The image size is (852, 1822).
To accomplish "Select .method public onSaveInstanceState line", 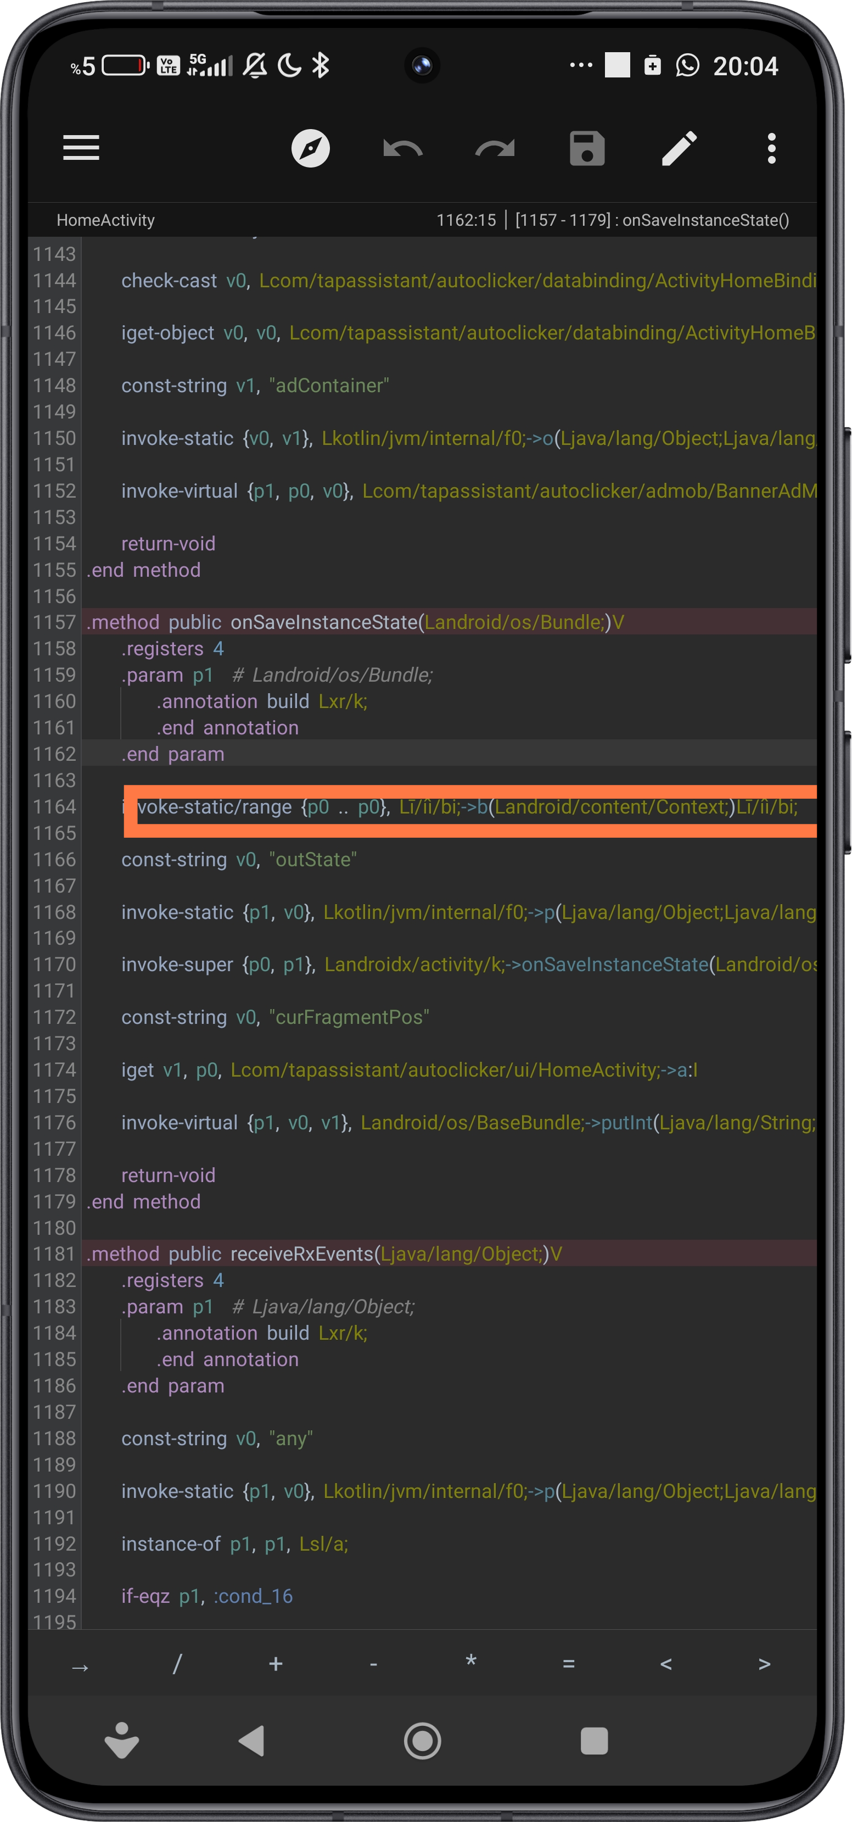I will [355, 622].
